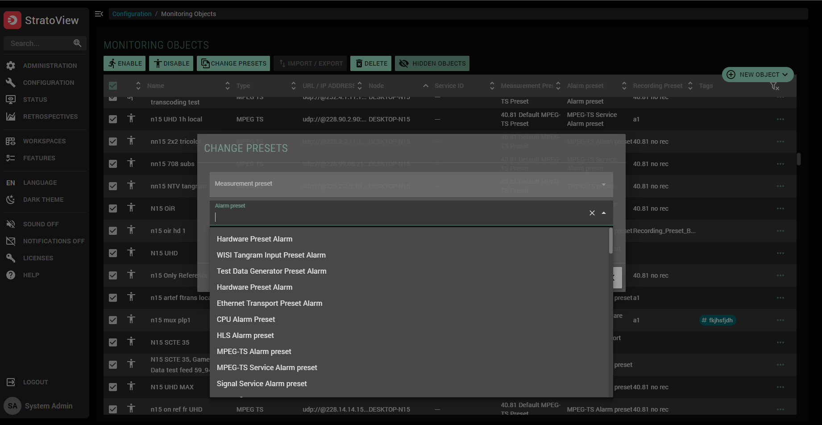Select CPU Alarm Preset from list

[x=246, y=319]
